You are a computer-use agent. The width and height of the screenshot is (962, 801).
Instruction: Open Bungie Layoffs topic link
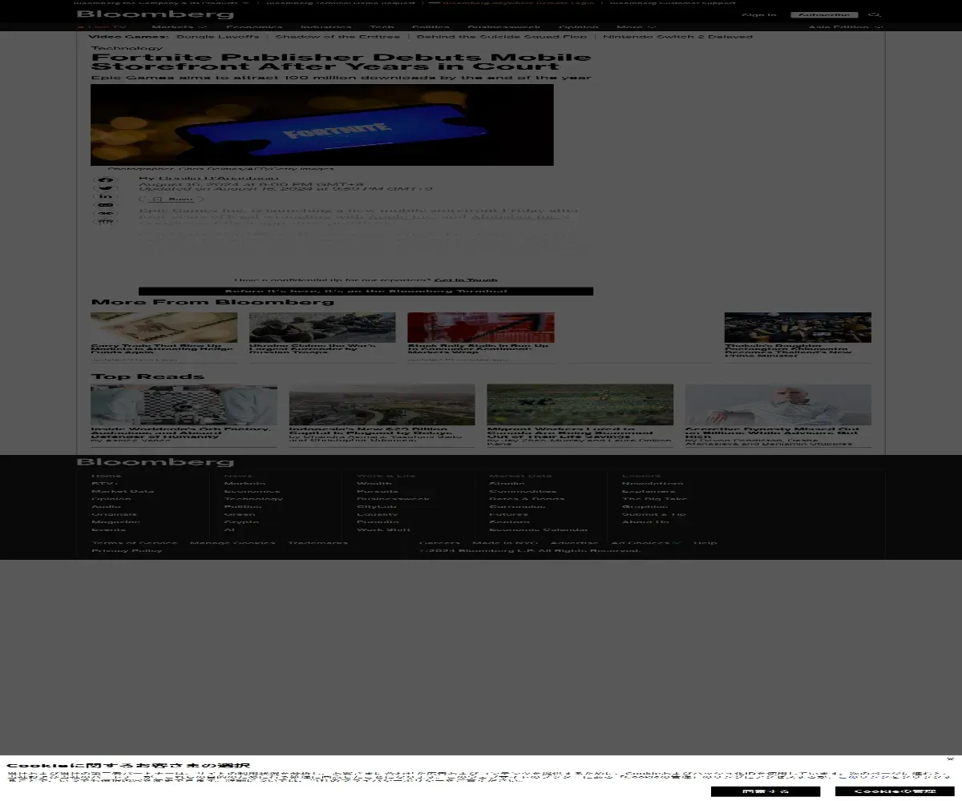tap(217, 37)
